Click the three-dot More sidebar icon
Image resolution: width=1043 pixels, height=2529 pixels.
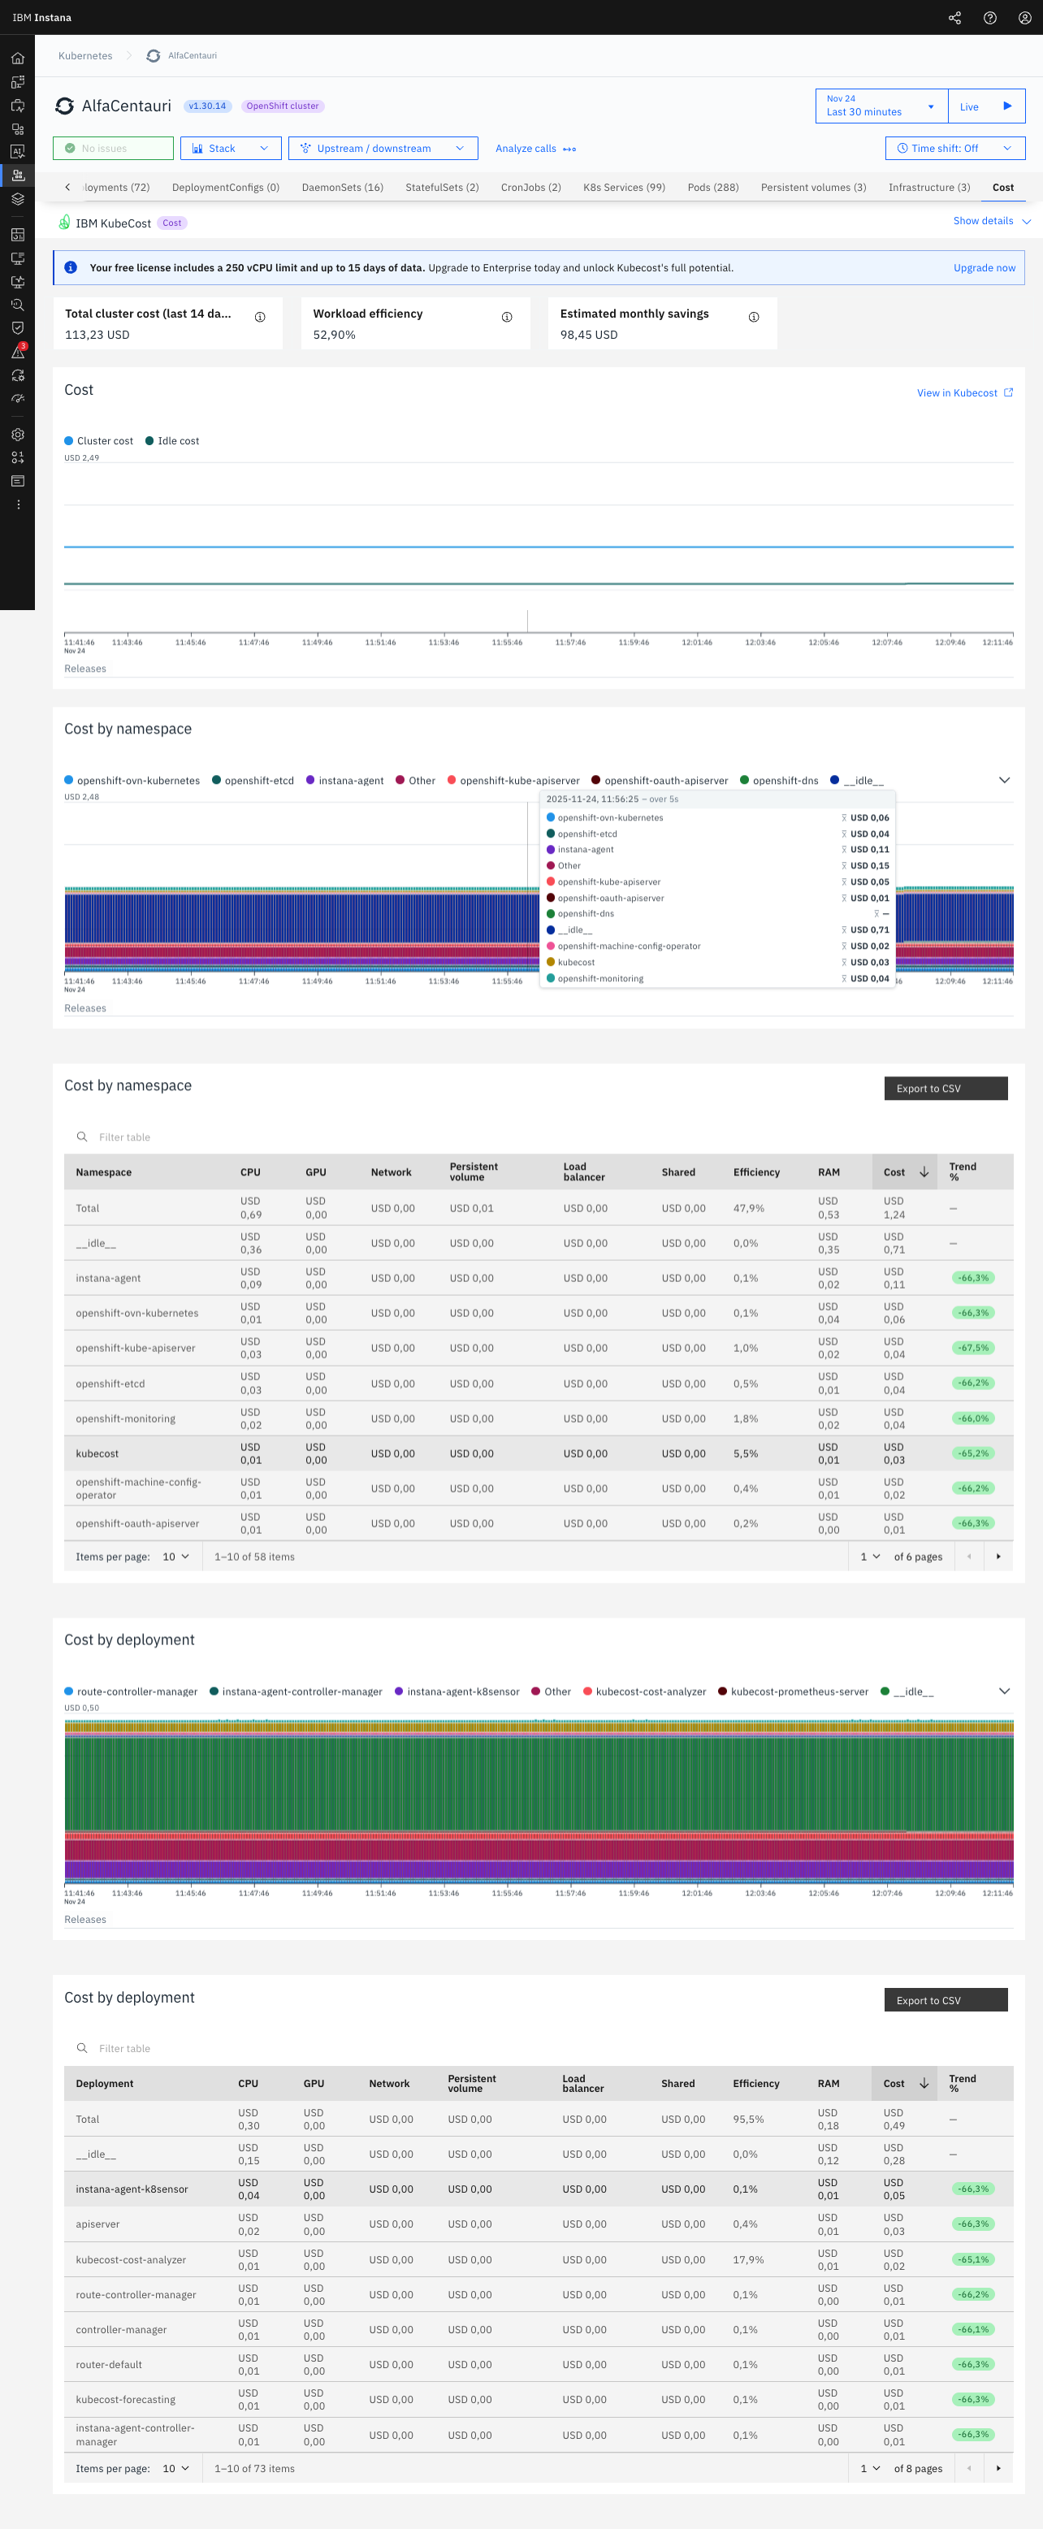18,505
